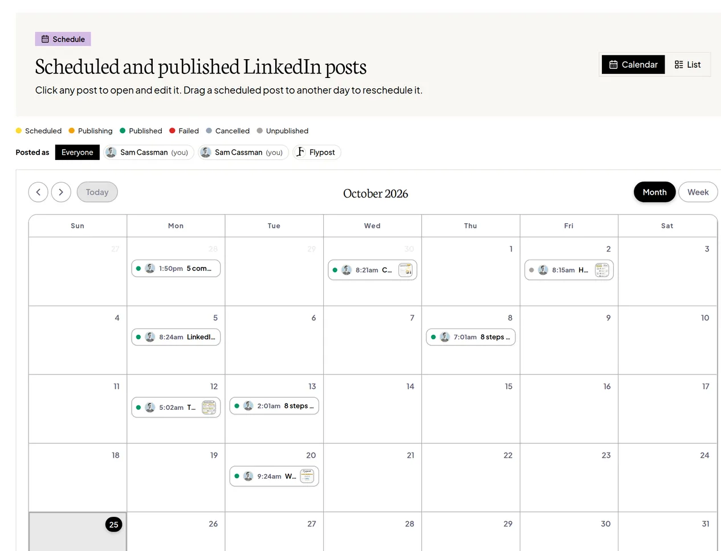This screenshot has width=721, height=551.
Task: Click the 8:15am post image thumbnail
Action: coord(602,270)
